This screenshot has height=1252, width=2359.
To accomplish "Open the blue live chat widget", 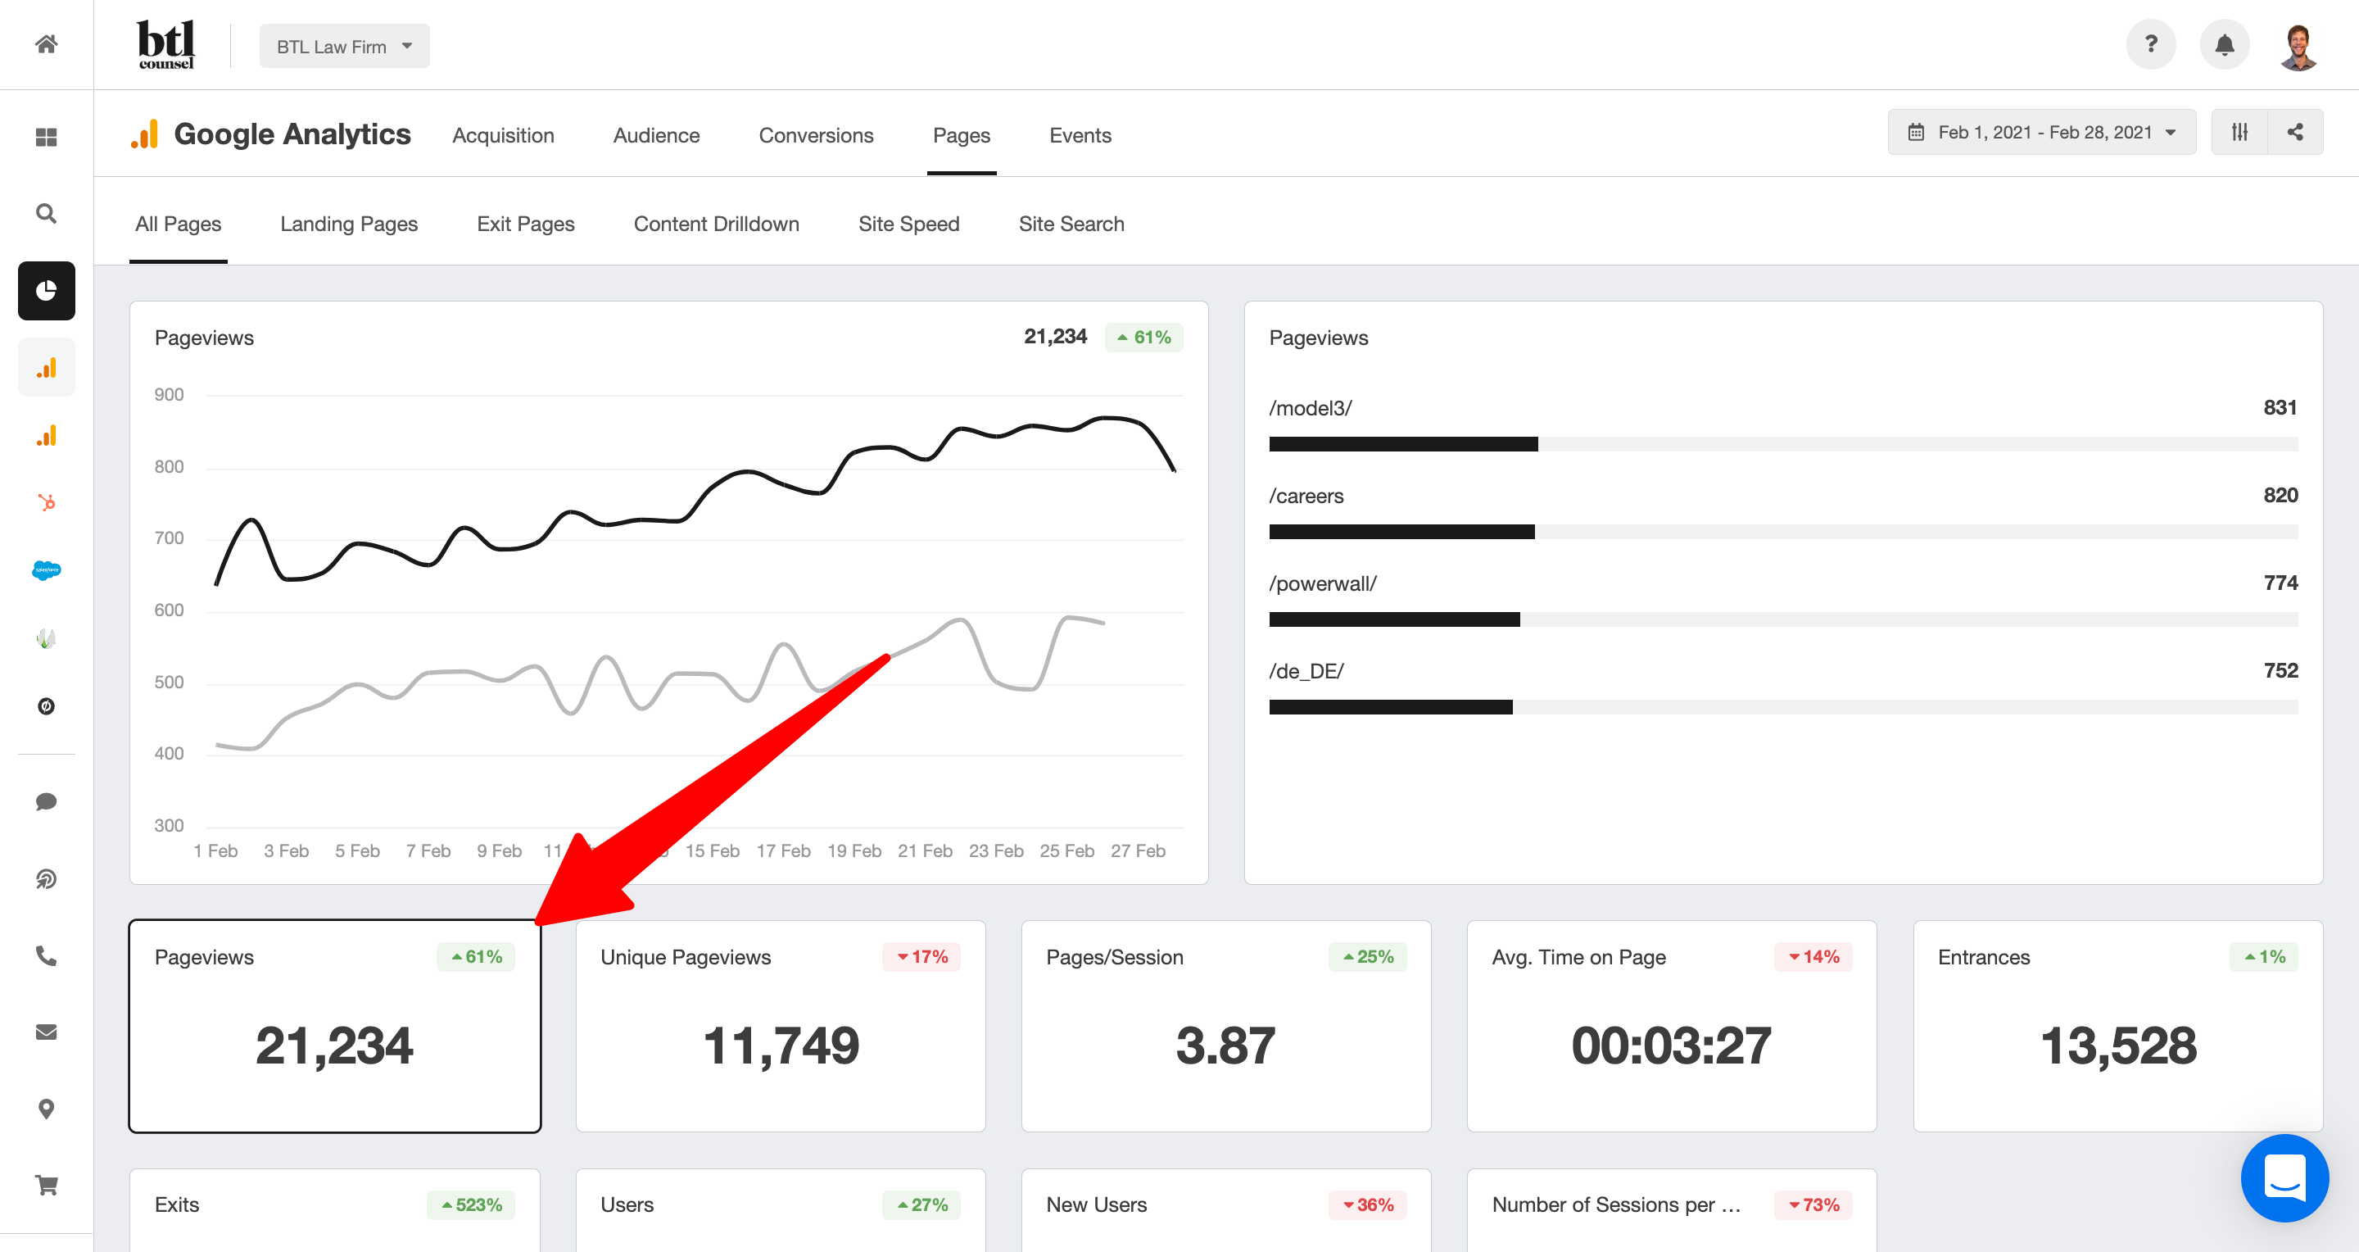I will click(x=2284, y=1177).
